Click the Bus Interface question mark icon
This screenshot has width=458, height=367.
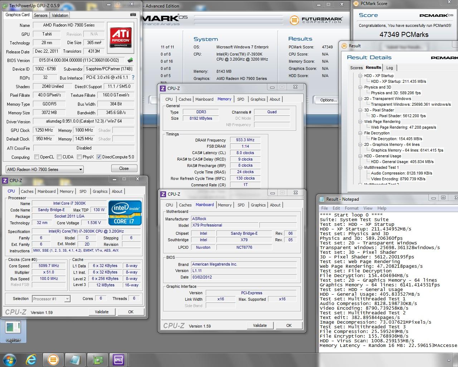[133, 77]
